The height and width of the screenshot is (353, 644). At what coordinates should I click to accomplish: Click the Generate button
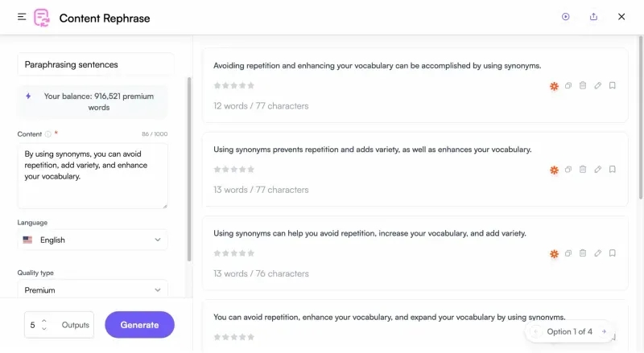(x=139, y=325)
